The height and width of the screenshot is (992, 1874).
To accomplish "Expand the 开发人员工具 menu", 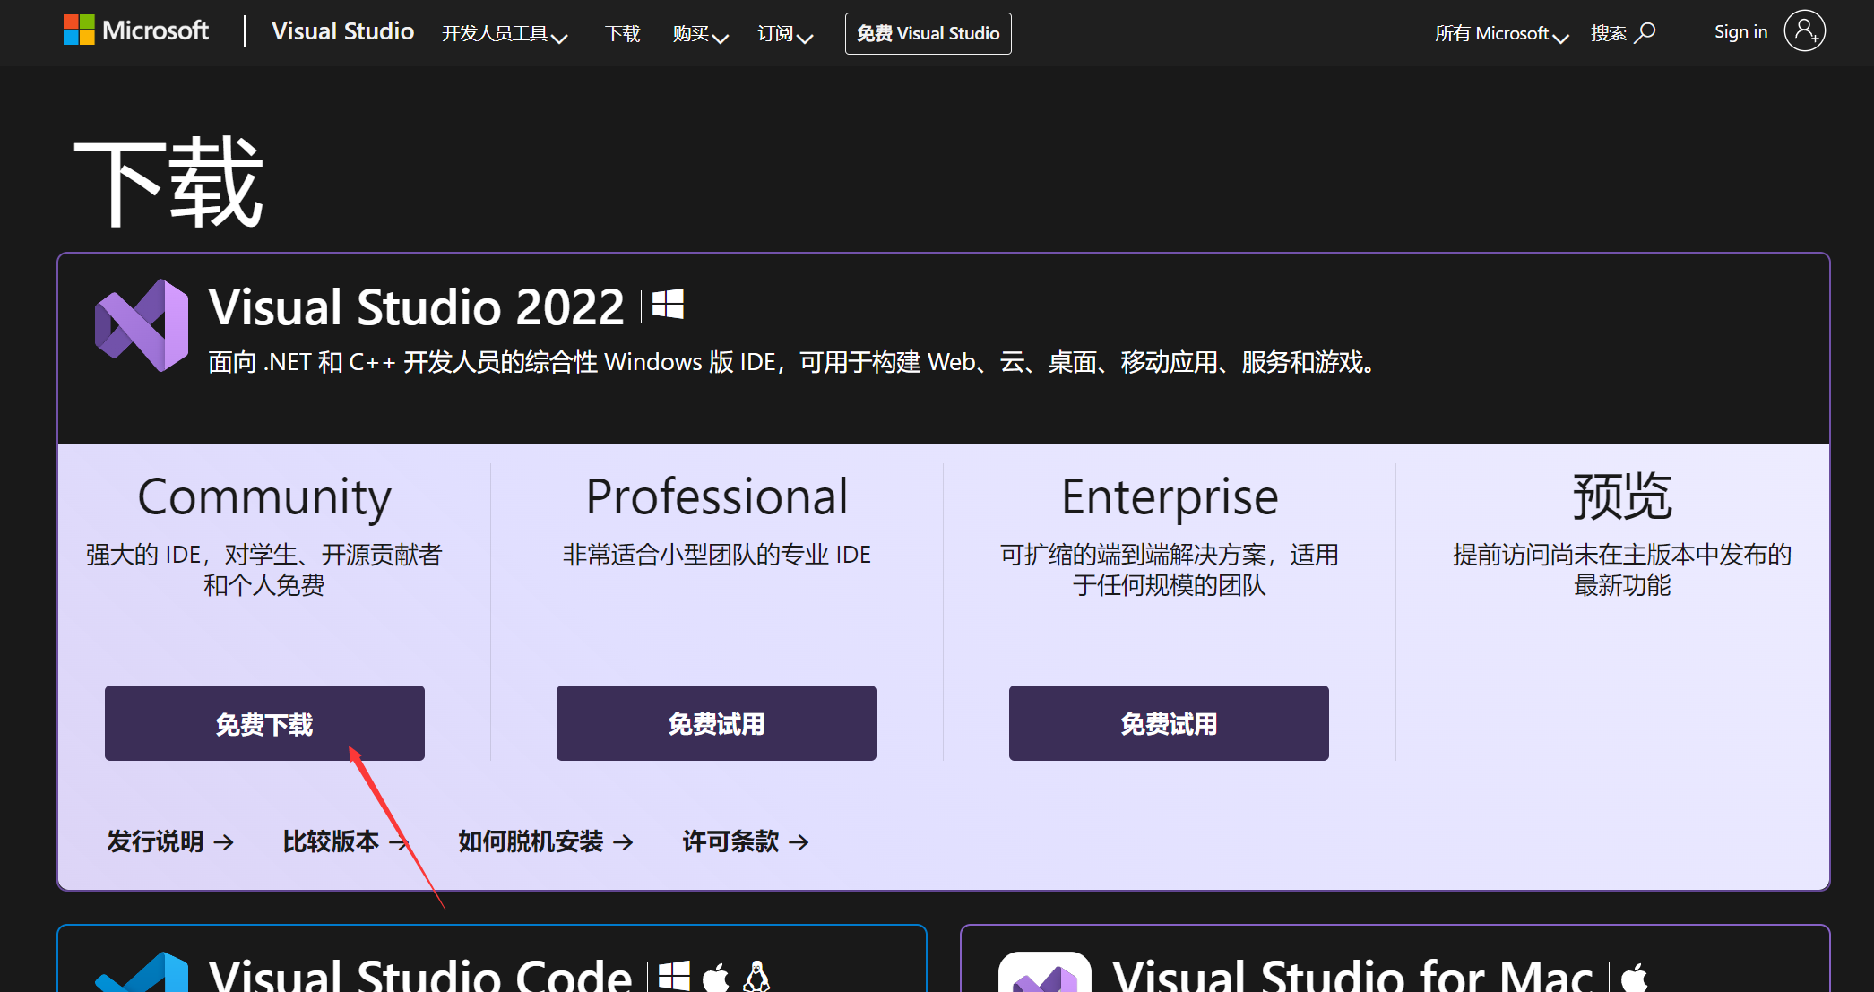I will (505, 34).
